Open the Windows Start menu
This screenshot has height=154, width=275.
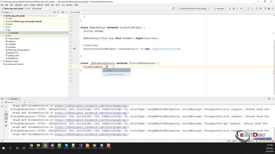click(3, 148)
